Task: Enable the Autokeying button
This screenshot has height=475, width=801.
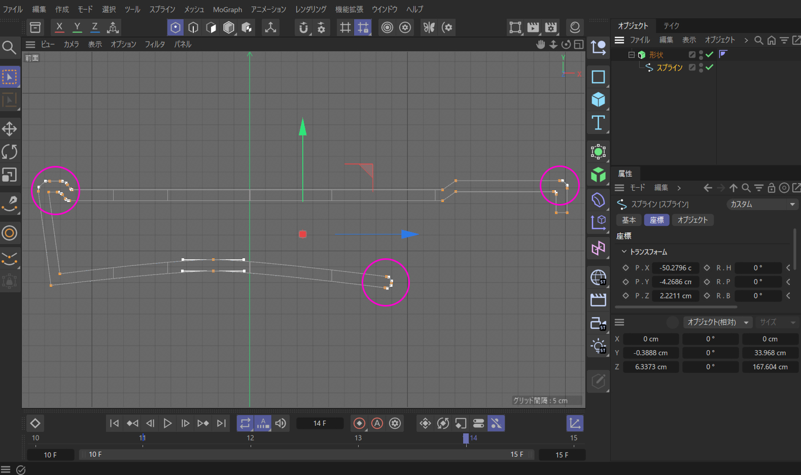Action: point(377,423)
